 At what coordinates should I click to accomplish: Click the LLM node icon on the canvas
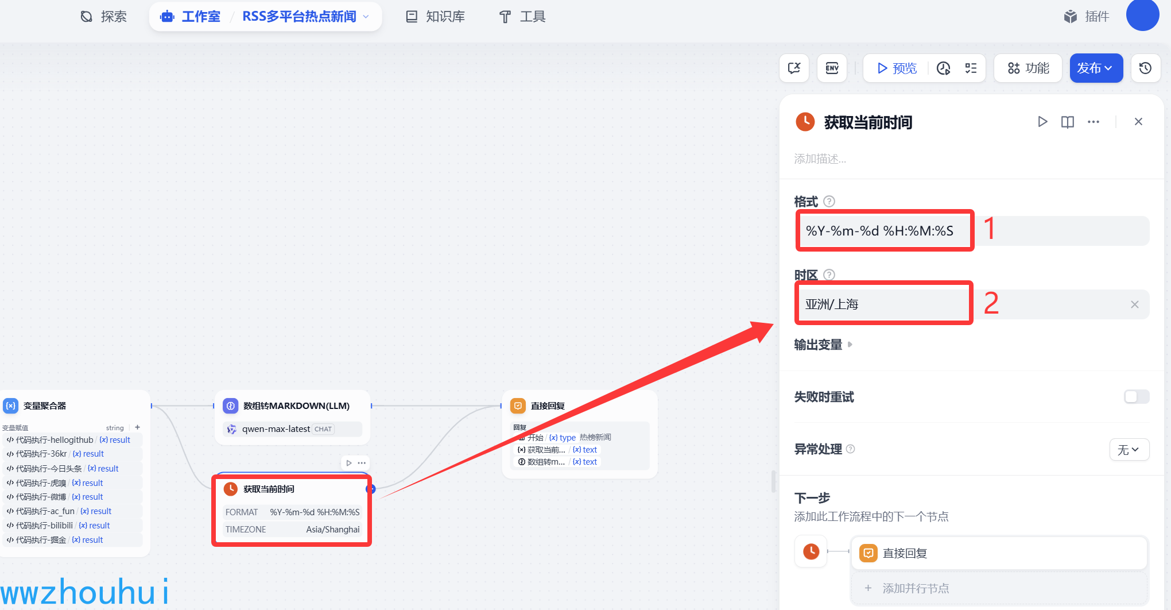point(231,406)
